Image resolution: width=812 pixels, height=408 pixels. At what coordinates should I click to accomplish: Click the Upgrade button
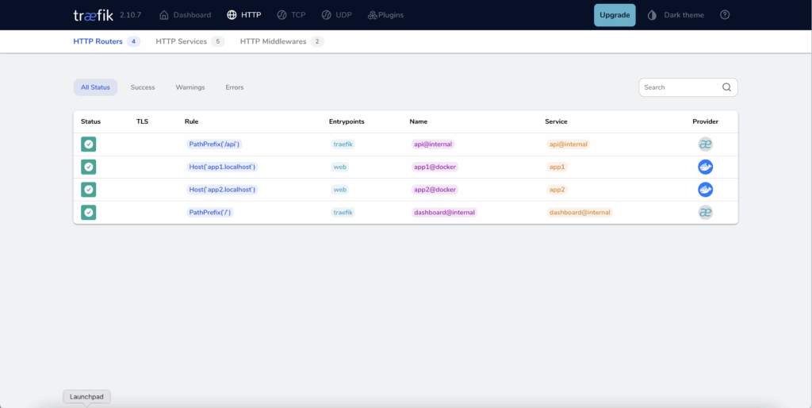pyautogui.click(x=615, y=15)
